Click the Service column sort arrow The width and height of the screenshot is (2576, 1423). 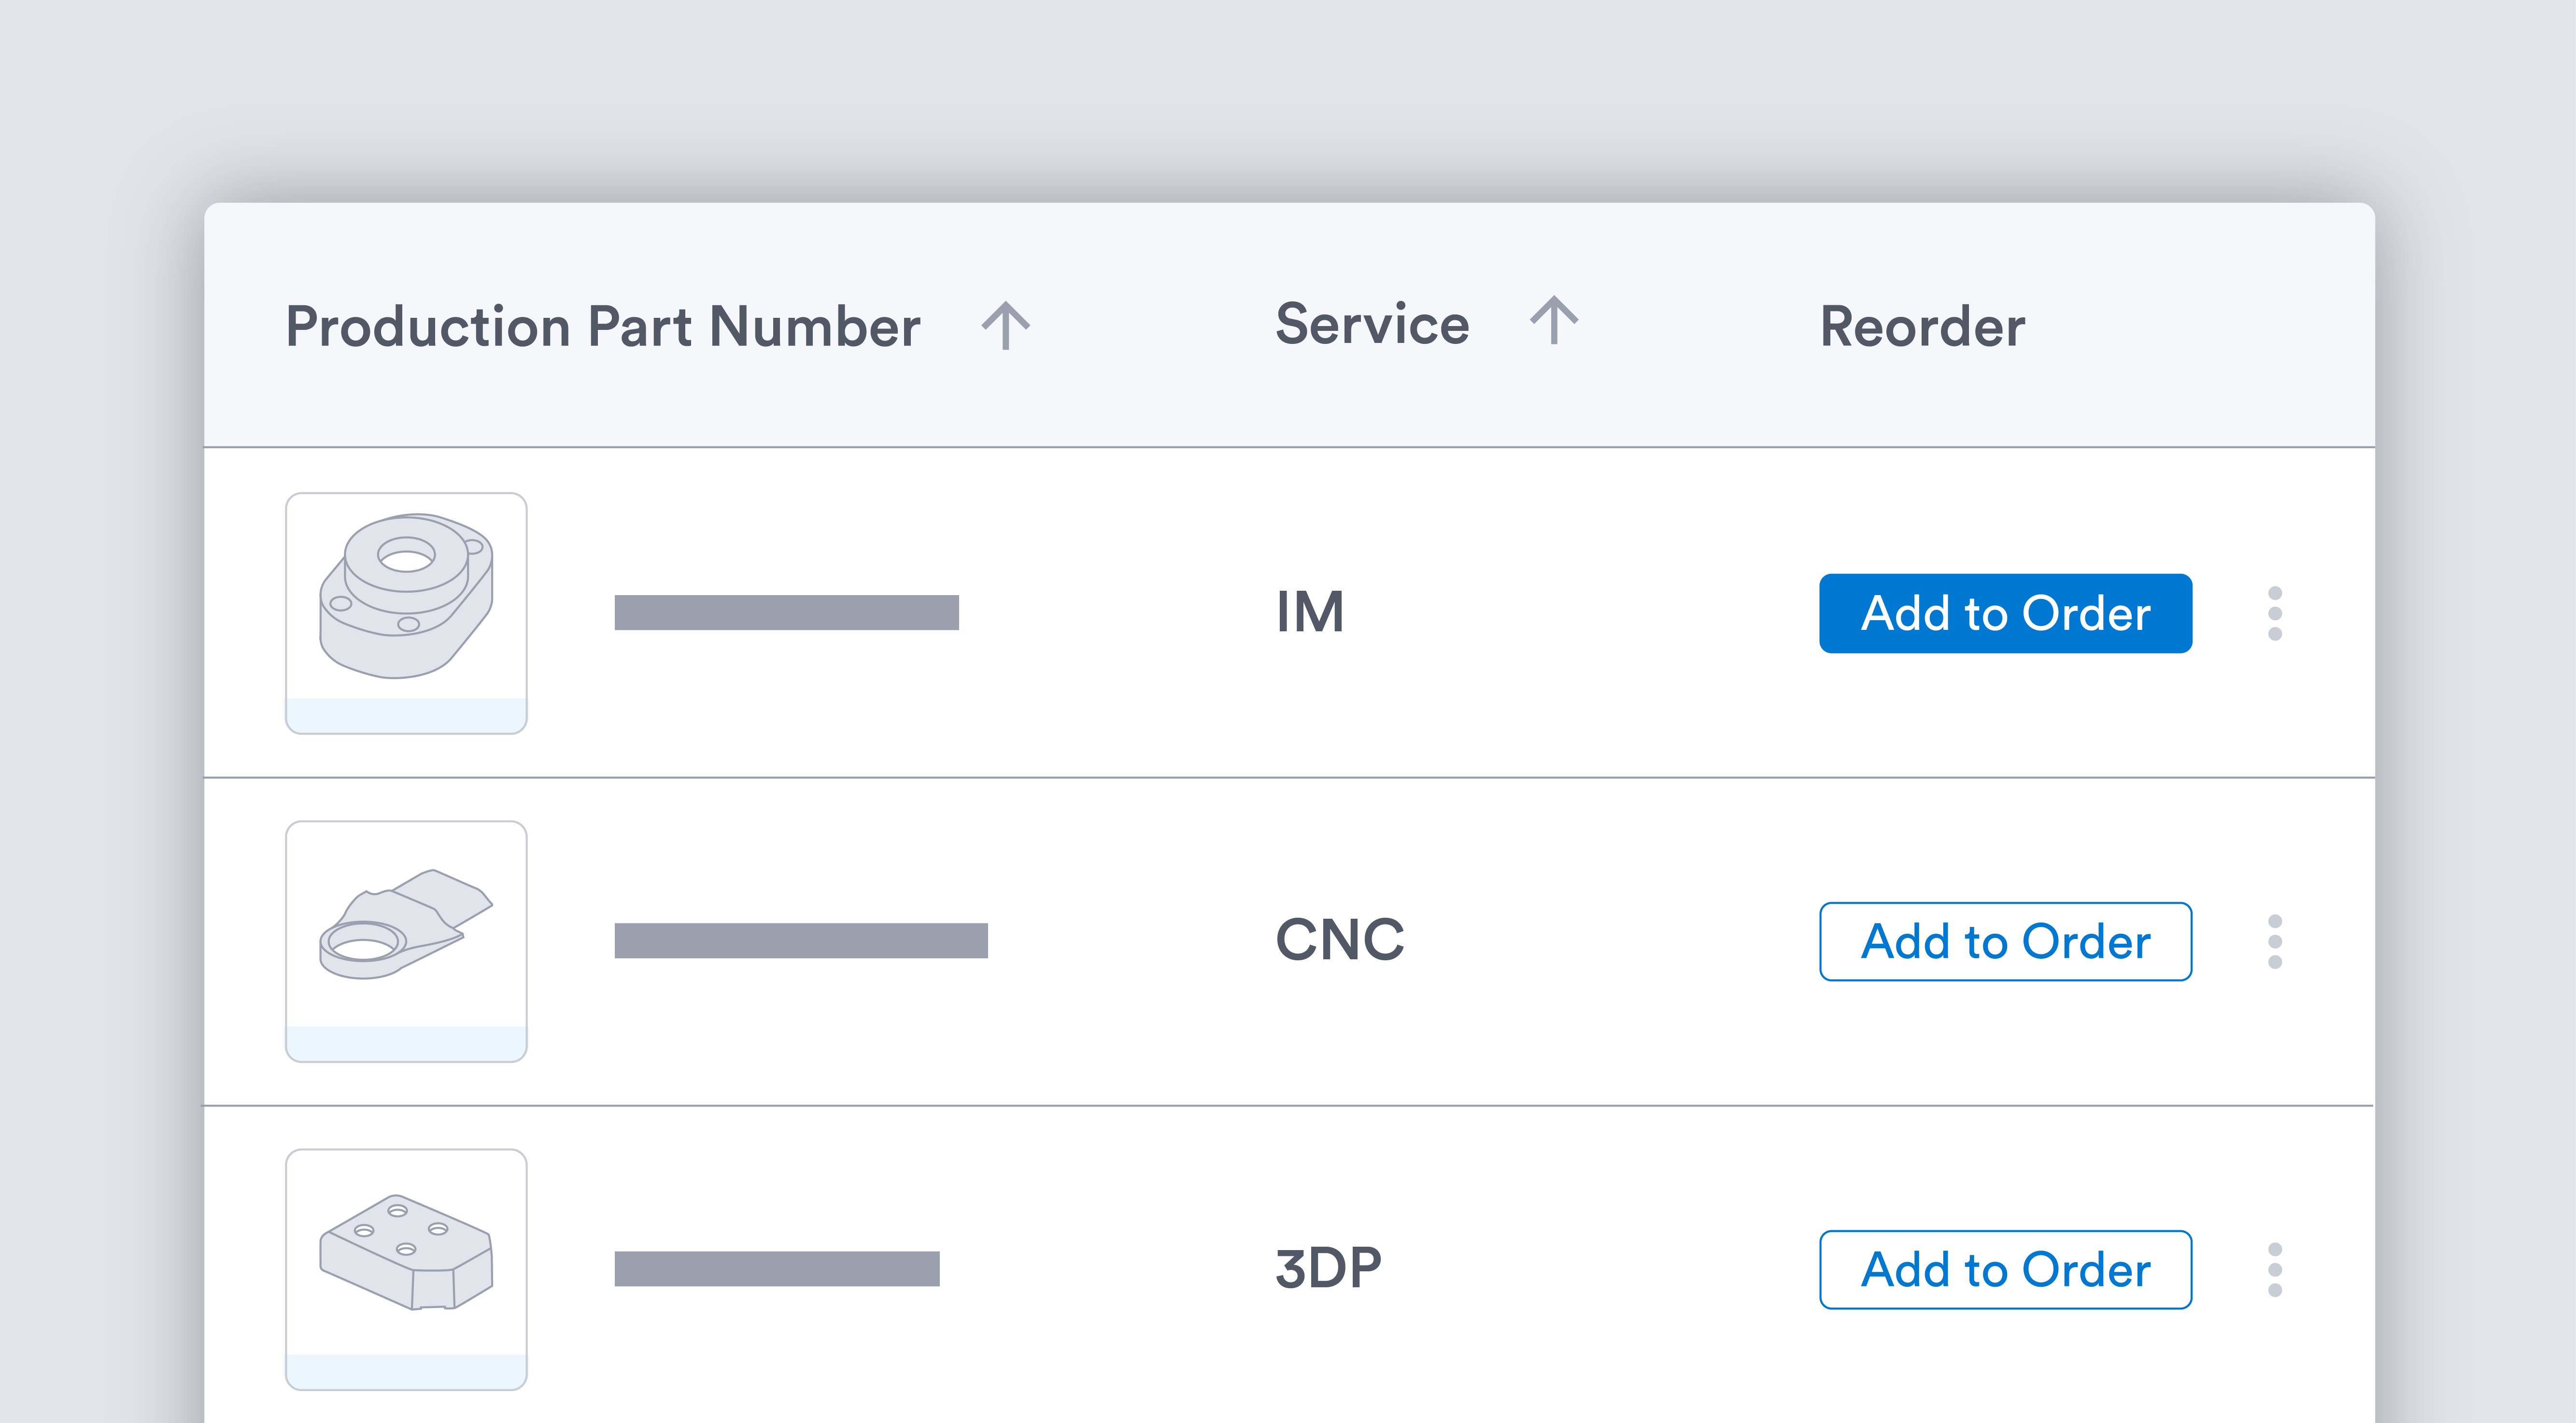pos(1554,321)
